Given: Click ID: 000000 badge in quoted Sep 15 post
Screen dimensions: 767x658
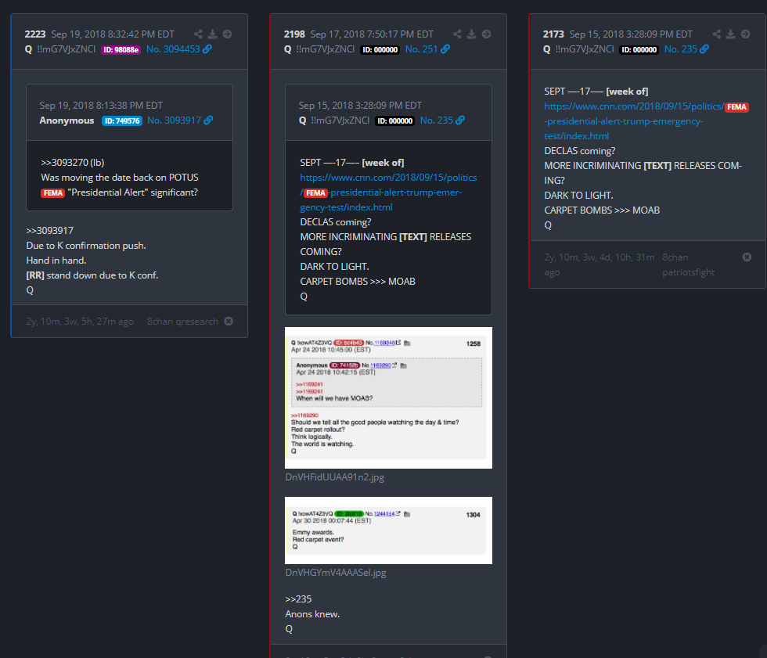Looking at the screenshot, I should (x=394, y=120).
